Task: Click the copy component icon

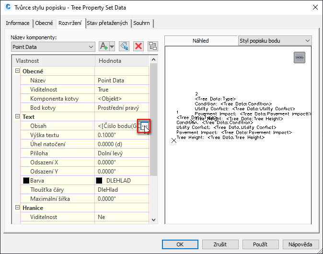Action: click(x=124, y=46)
